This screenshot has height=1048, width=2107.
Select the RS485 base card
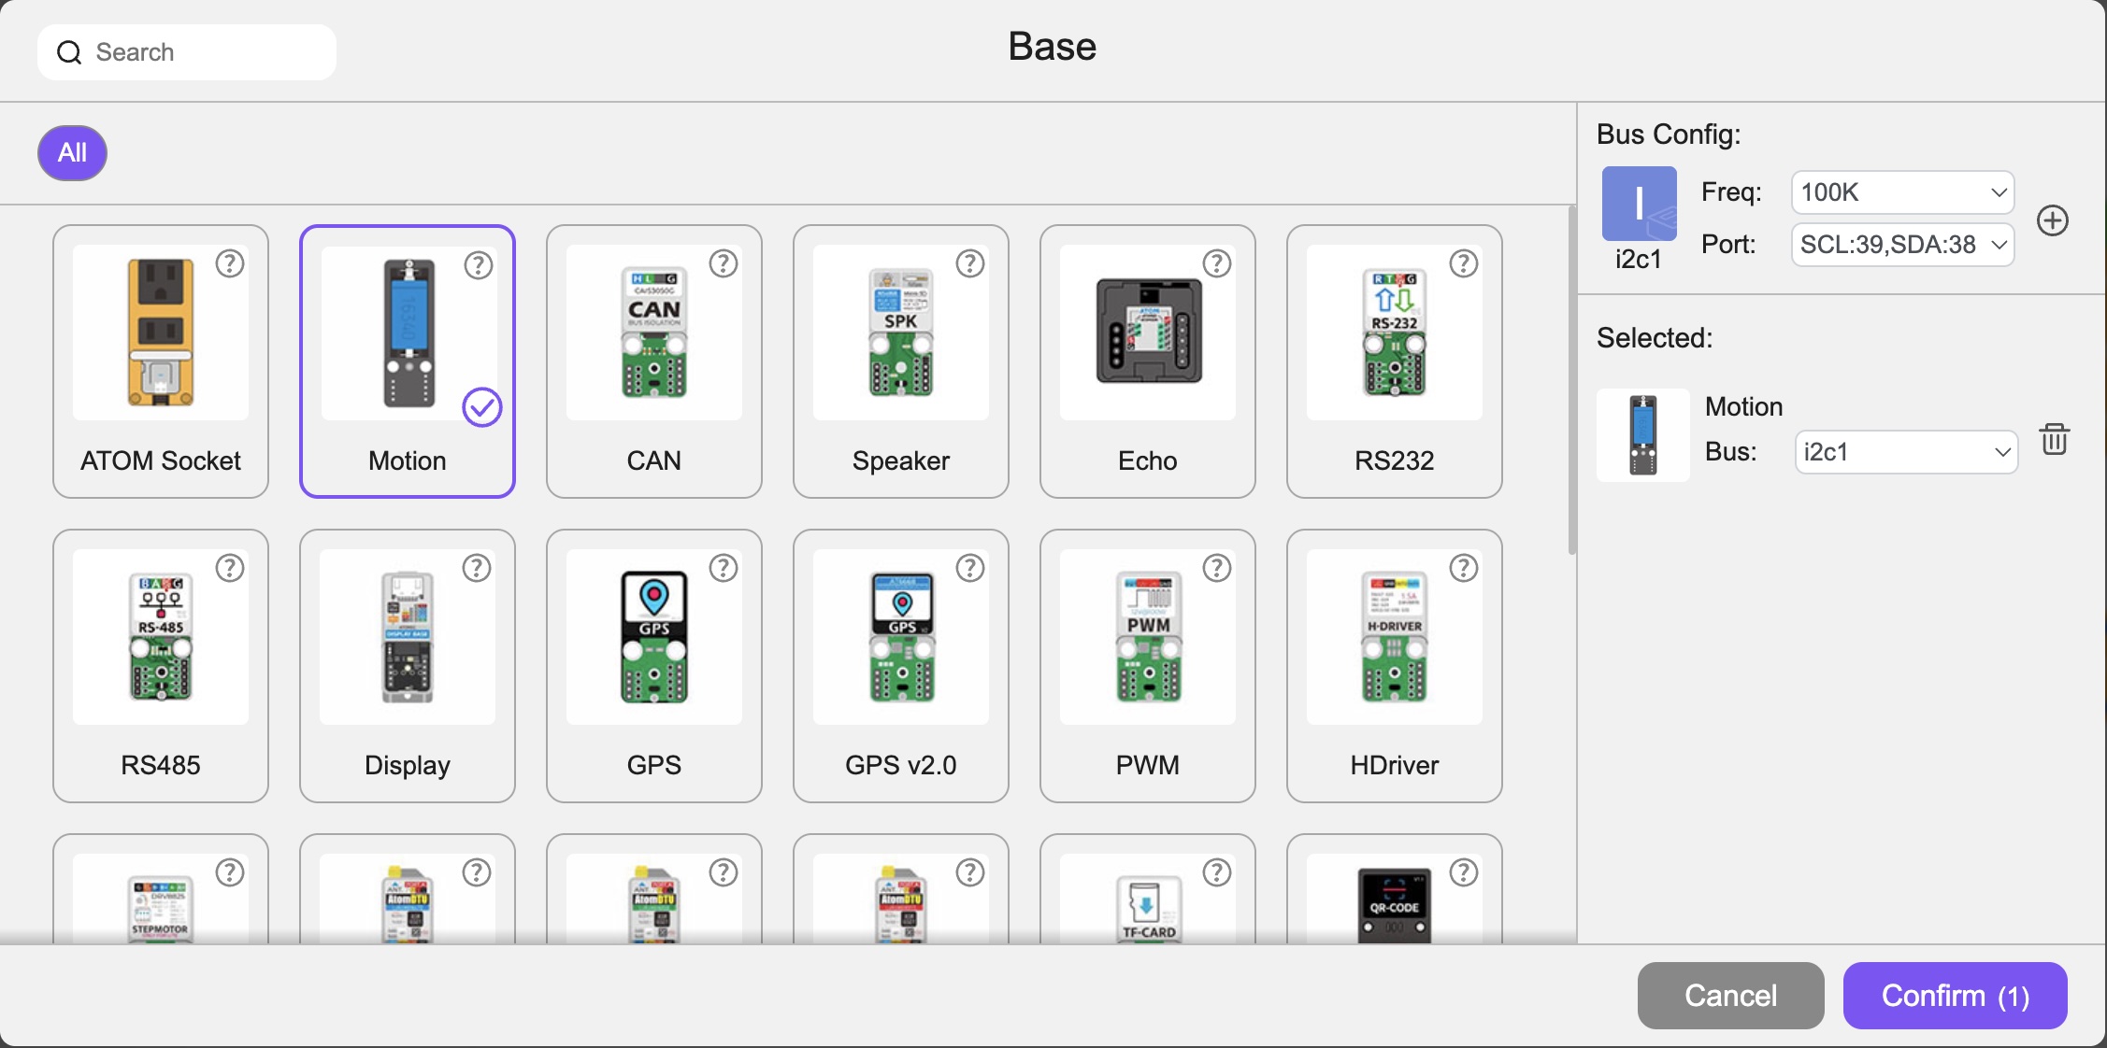(161, 666)
